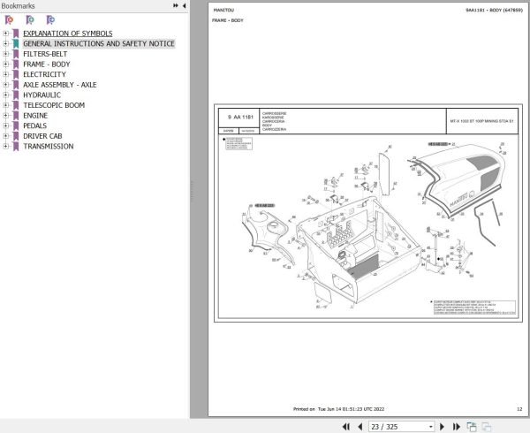Select the FRAME - BODY bookmark
This screenshot has width=530, height=433.
(x=47, y=65)
